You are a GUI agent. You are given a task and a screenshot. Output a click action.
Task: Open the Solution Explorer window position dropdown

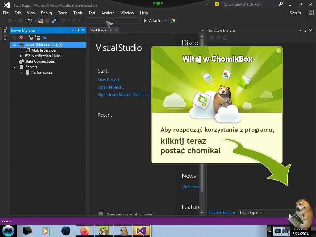(x=300, y=30)
